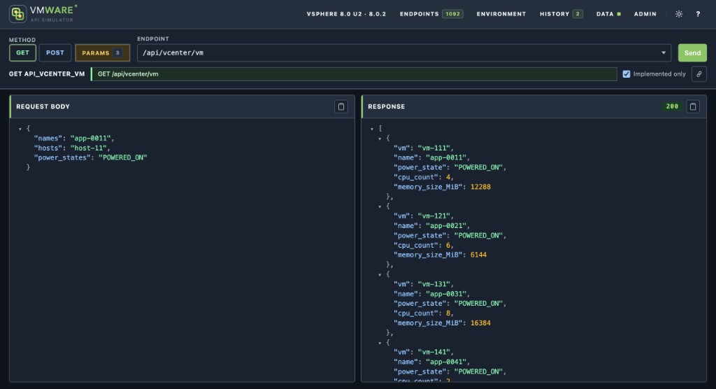
Task: Click the VMware API Simulator logo icon
Action: click(17, 14)
